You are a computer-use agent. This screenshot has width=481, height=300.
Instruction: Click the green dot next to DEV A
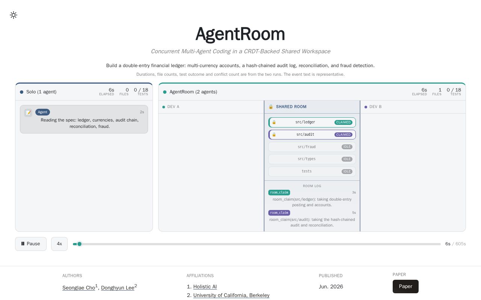click(x=163, y=107)
